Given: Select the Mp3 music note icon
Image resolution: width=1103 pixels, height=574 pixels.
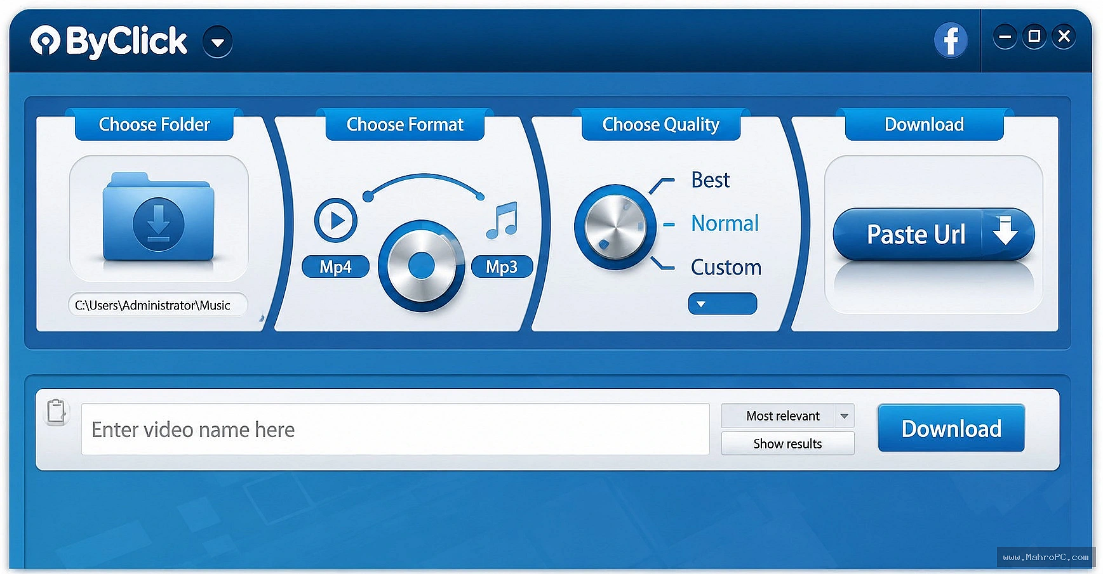Looking at the screenshot, I should pos(503,219).
